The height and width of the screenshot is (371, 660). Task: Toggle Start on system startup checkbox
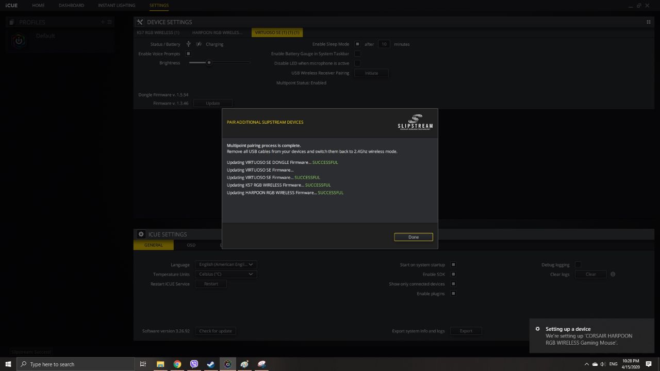pos(453,265)
